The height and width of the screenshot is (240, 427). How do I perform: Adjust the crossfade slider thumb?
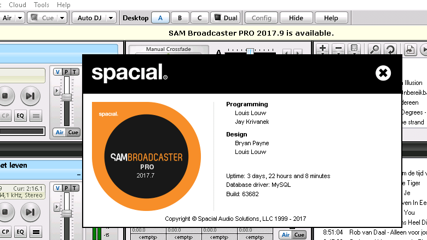[x=250, y=52]
